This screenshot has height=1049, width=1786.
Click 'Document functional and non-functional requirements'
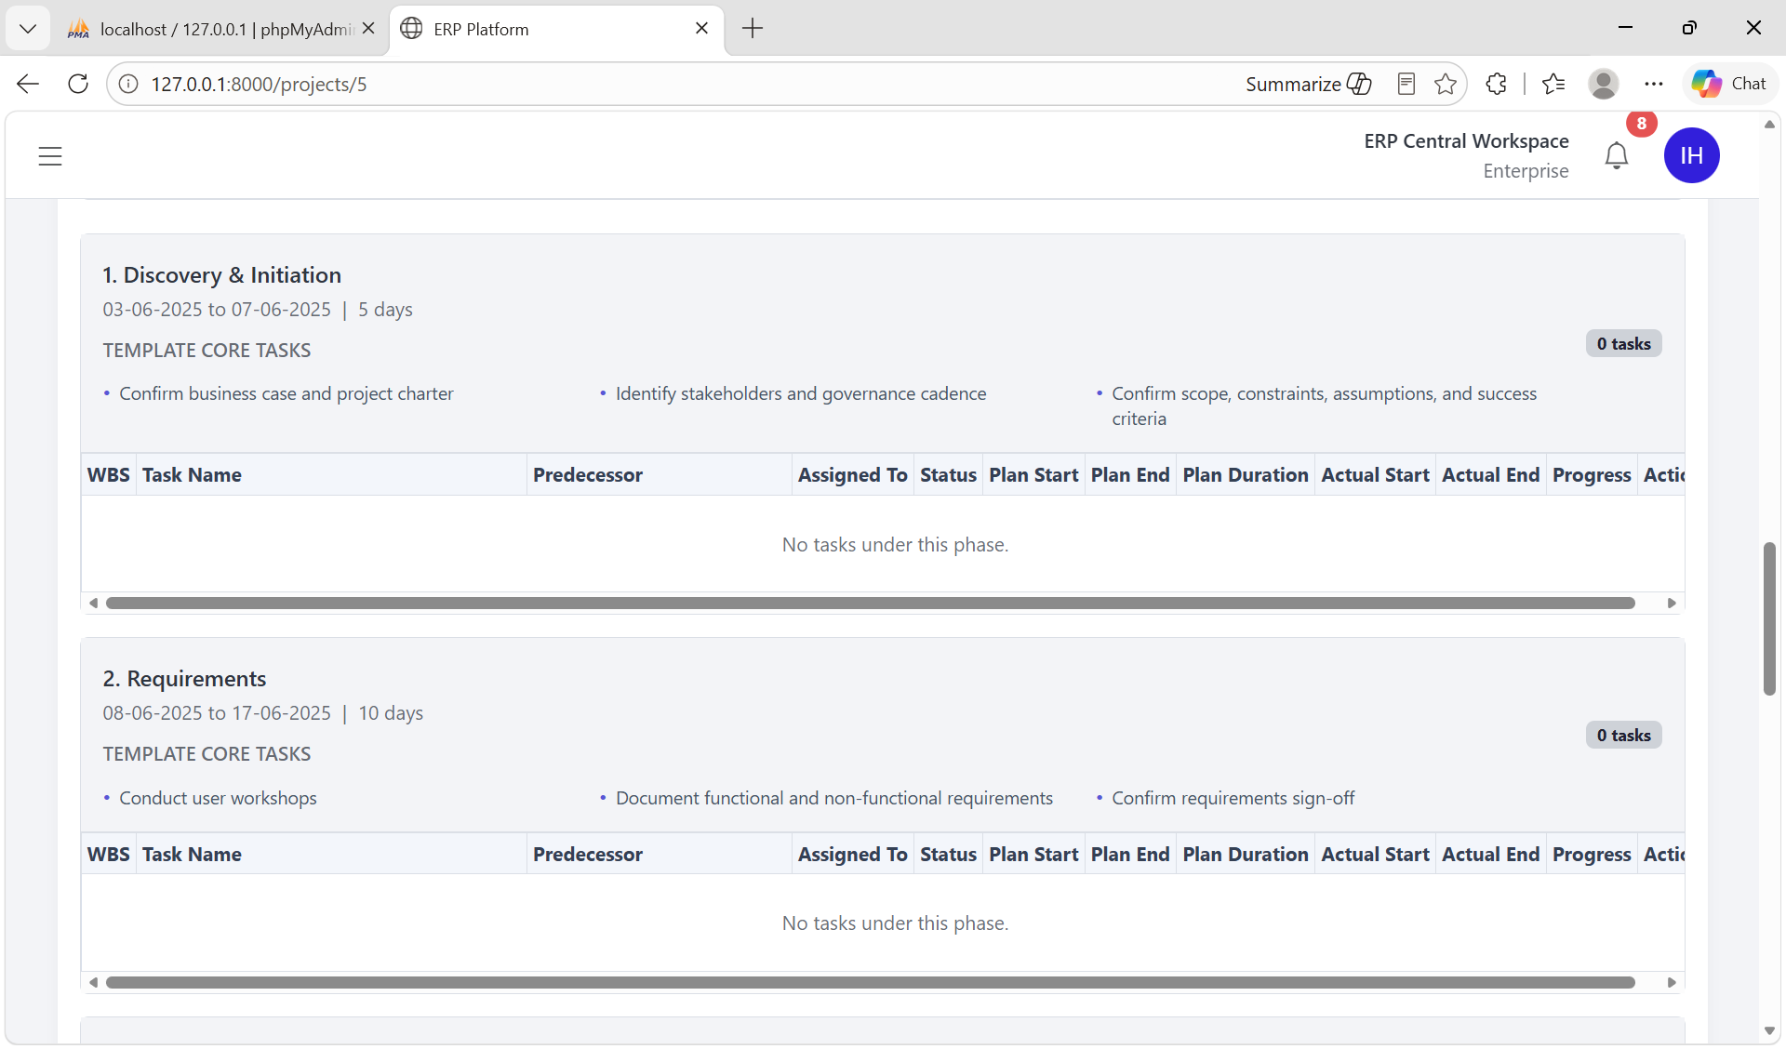(x=834, y=798)
